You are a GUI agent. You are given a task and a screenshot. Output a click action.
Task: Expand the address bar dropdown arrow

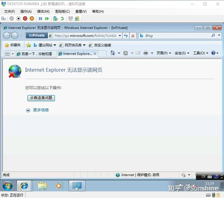point(120,36)
